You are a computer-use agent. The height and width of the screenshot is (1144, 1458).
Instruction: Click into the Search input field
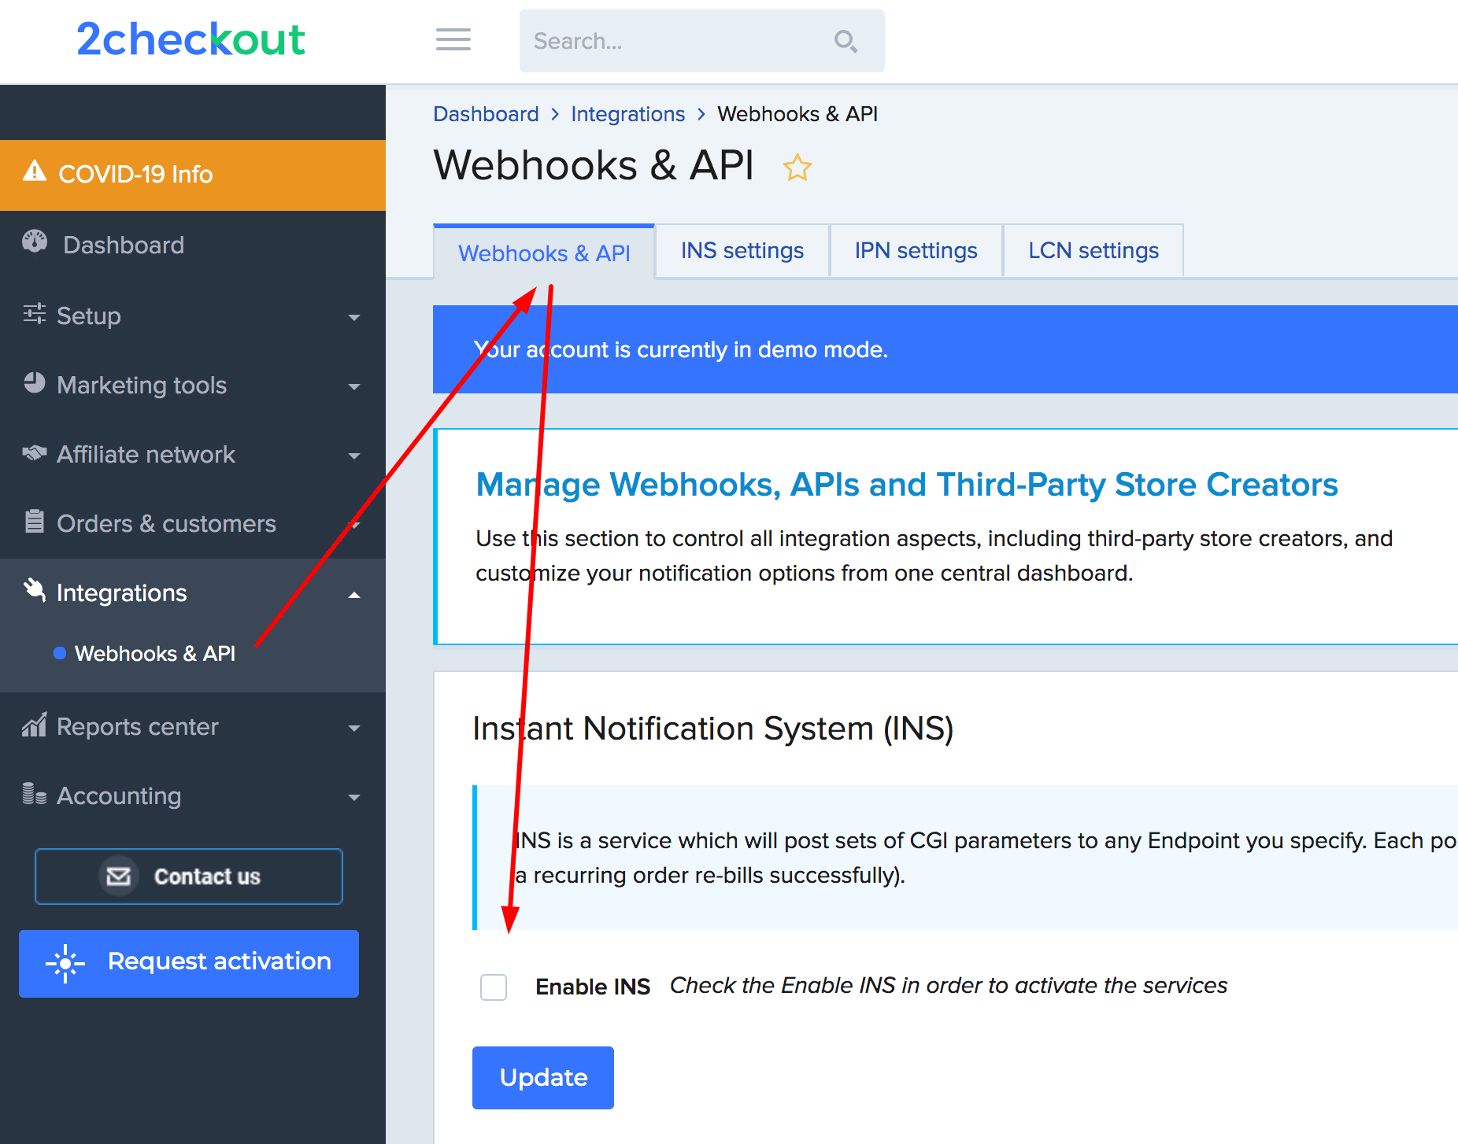[x=677, y=41]
